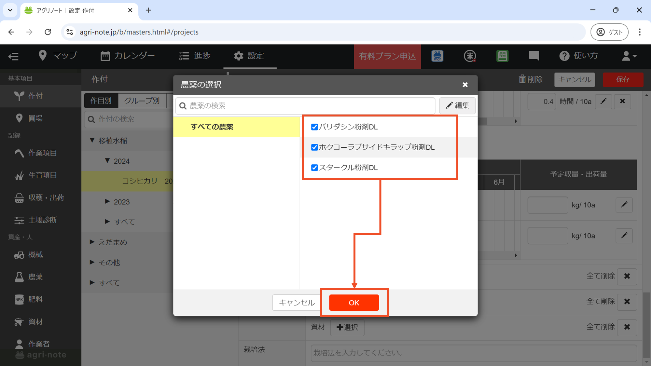Uncheck バリダシン粉剤DL checkbox
651x366 pixels.
coord(314,127)
